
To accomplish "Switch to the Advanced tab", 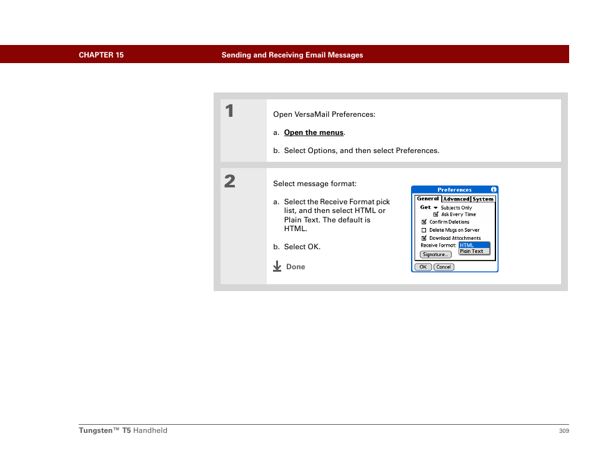I will pyautogui.click(x=456, y=199).
